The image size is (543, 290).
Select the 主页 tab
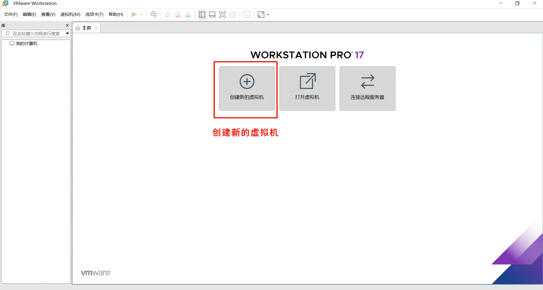pyautogui.click(x=87, y=28)
